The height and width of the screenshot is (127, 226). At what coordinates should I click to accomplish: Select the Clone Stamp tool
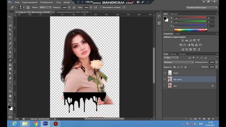point(10,52)
